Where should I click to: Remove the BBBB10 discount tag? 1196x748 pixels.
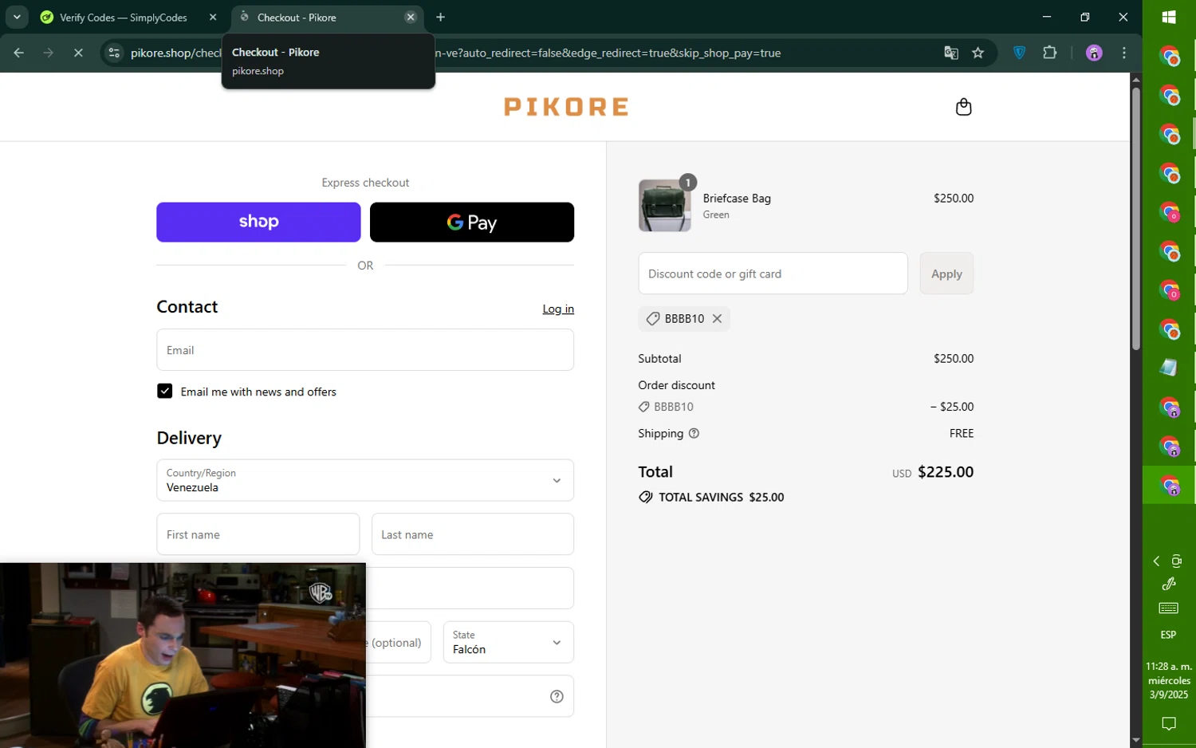click(x=717, y=318)
